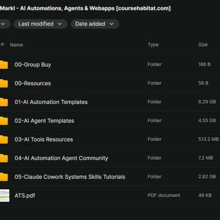This screenshot has height=220, width=220.
Task: Sort by the Name column header
Action: (16, 45)
